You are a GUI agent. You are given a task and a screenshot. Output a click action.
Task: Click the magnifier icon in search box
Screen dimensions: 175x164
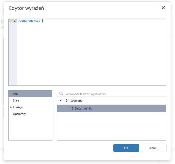pos(61,94)
